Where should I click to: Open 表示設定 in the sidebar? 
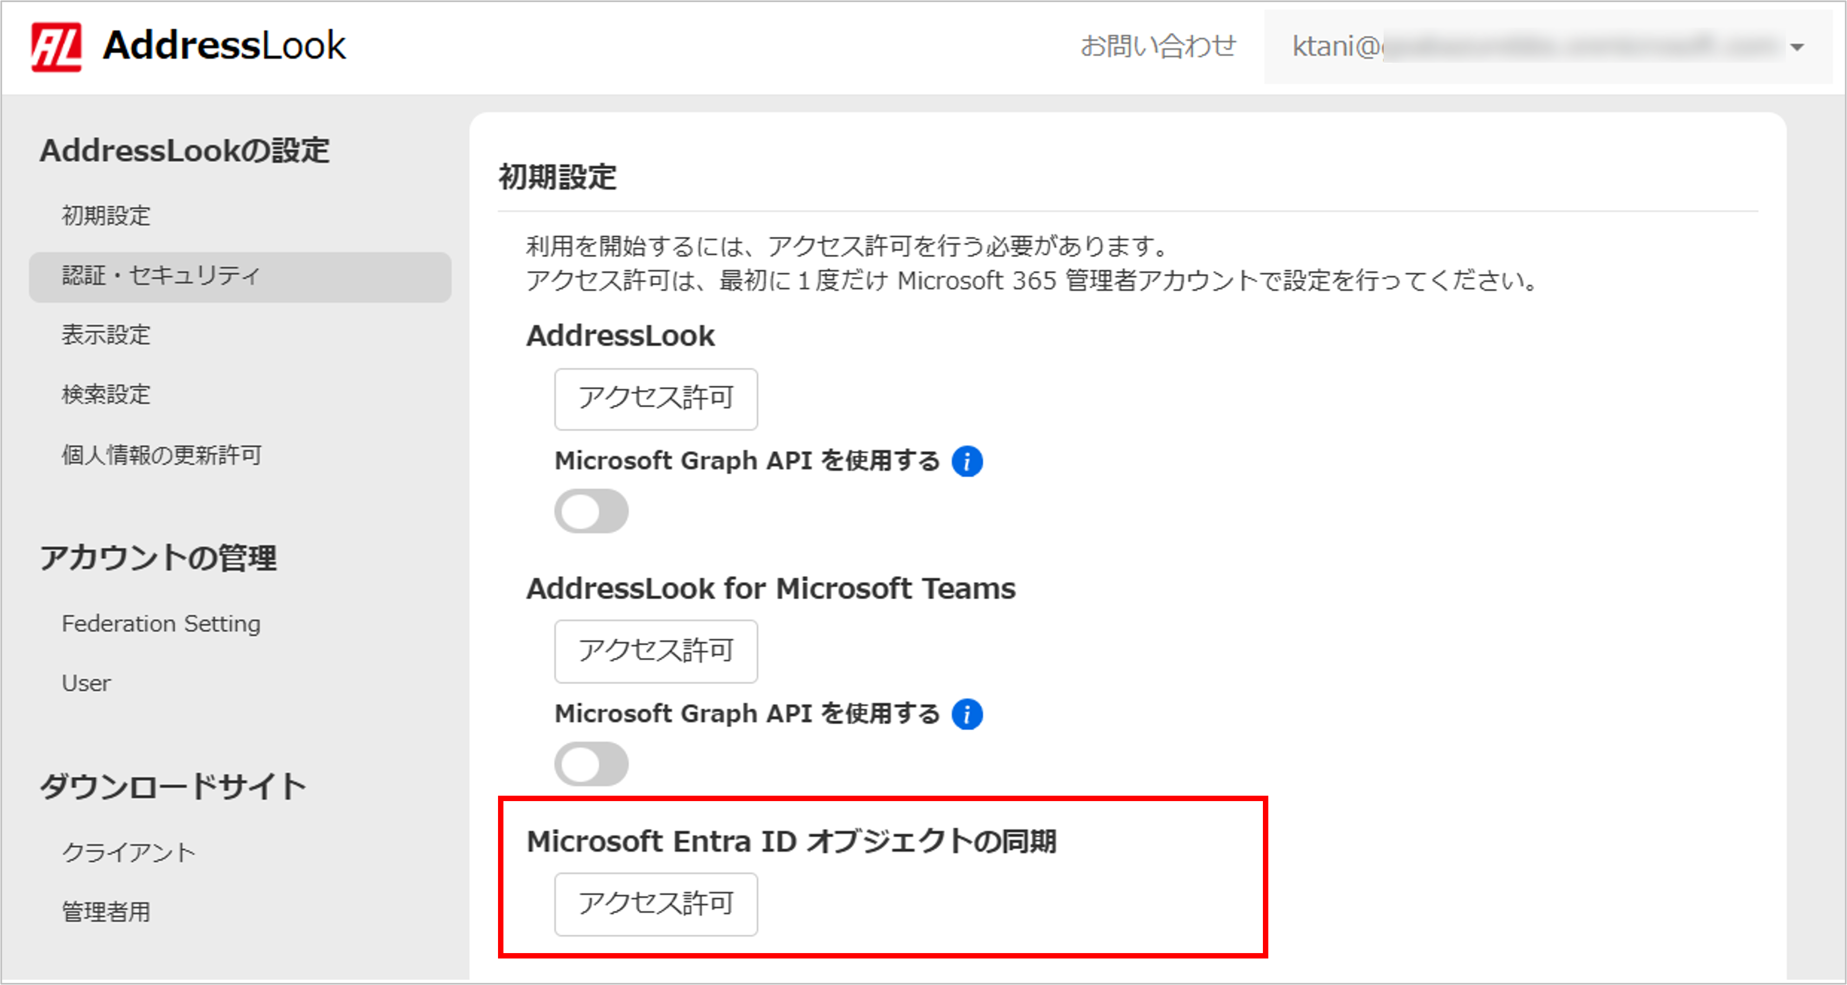106,334
